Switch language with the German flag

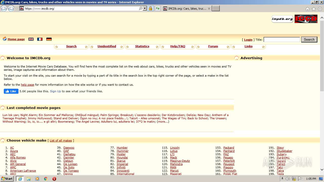pos(49,39)
